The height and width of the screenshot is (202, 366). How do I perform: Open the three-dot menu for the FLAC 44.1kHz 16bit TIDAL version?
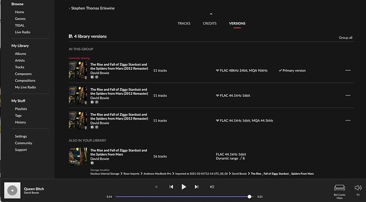point(348,95)
